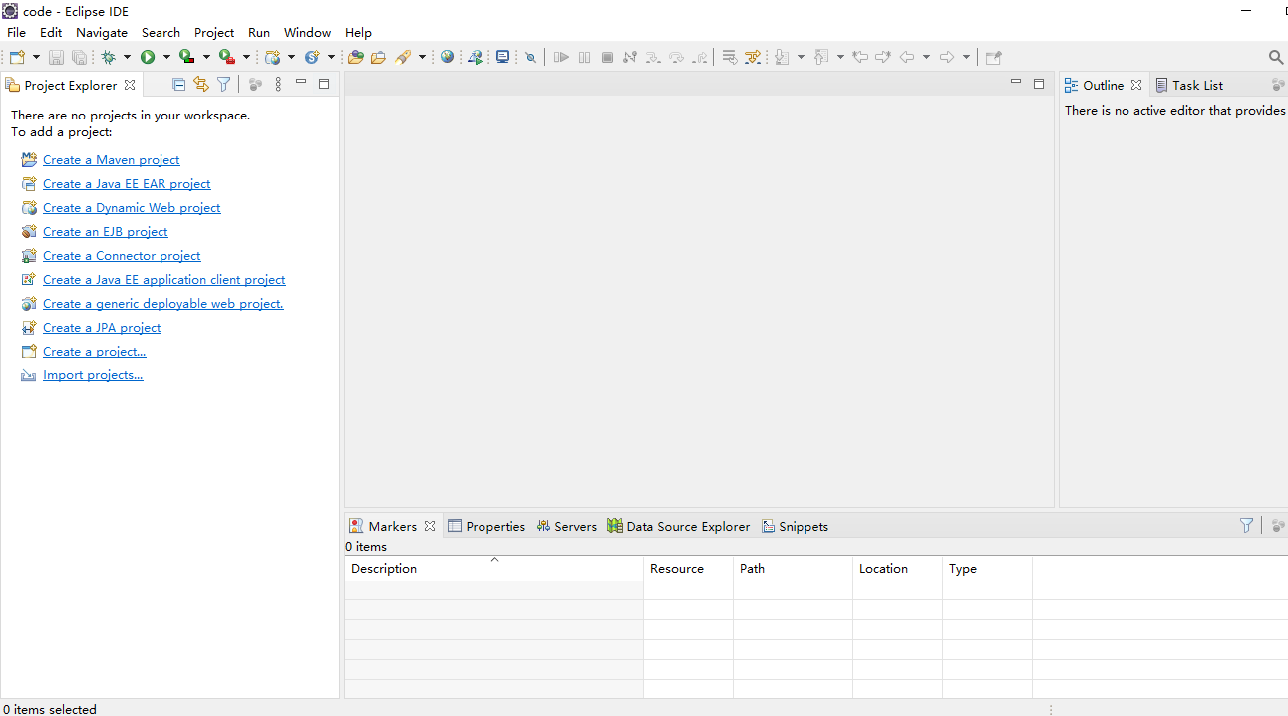Screen dimensions: 1288x716
Task: Toggle Link with Editor in Project Explorer
Action: [x=201, y=85]
